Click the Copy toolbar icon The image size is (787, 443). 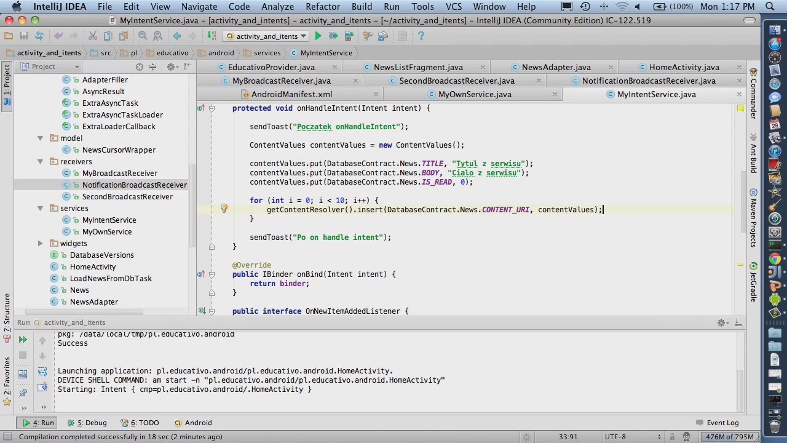click(x=108, y=36)
